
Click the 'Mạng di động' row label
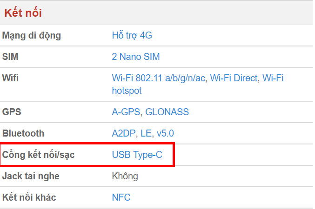click(x=31, y=35)
